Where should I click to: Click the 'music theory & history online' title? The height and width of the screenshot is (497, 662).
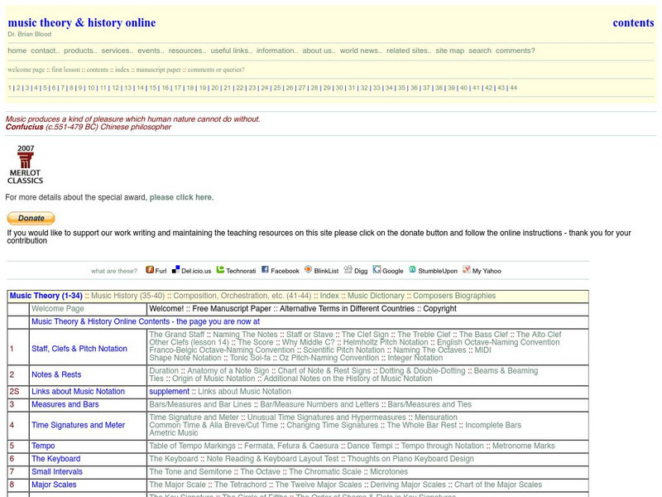click(82, 22)
